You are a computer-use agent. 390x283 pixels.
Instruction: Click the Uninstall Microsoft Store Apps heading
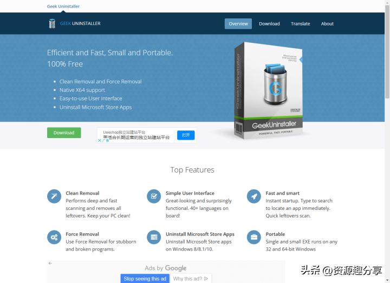click(200, 234)
